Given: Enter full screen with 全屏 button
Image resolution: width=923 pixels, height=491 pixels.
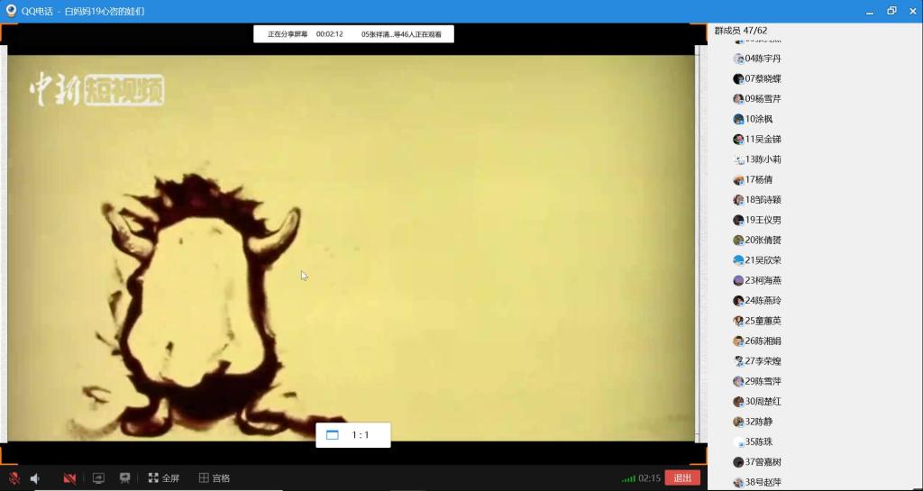Looking at the screenshot, I should [164, 478].
